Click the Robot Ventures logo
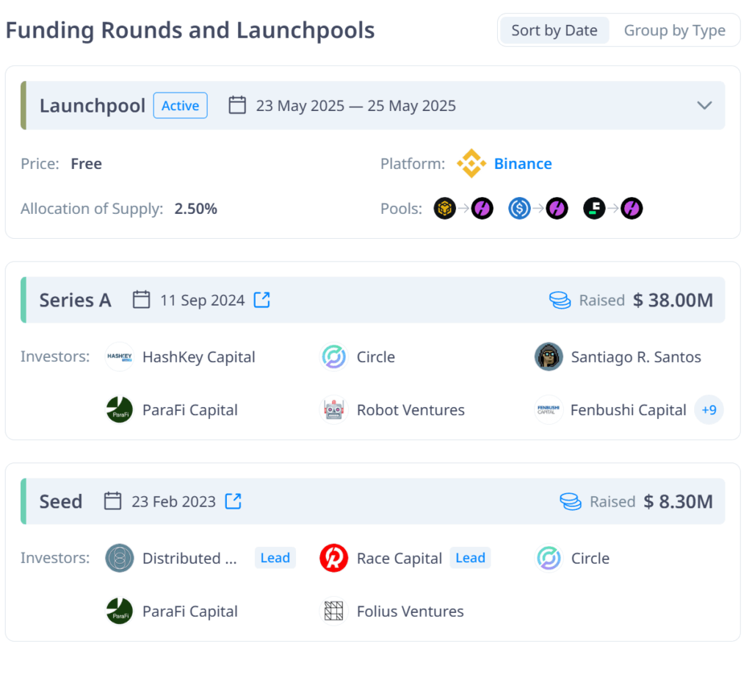The height and width of the screenshot is (674, 752). coord(334,409)
